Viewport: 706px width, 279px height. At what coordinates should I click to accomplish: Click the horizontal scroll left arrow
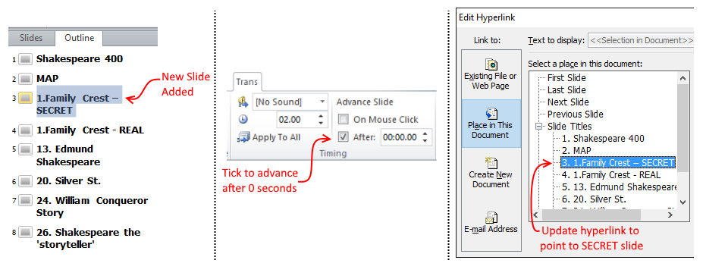pyautogui.click(x=535, y=215)
